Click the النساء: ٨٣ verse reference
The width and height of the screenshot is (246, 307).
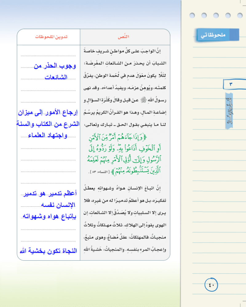[99, 172]
